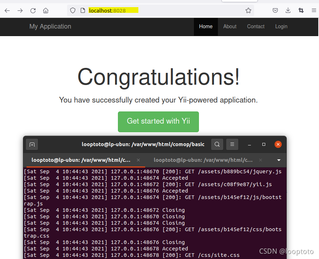Screen dimensions: 319x259
Task: Click terminal line with /css/site.css
Action: click(132, 255)
